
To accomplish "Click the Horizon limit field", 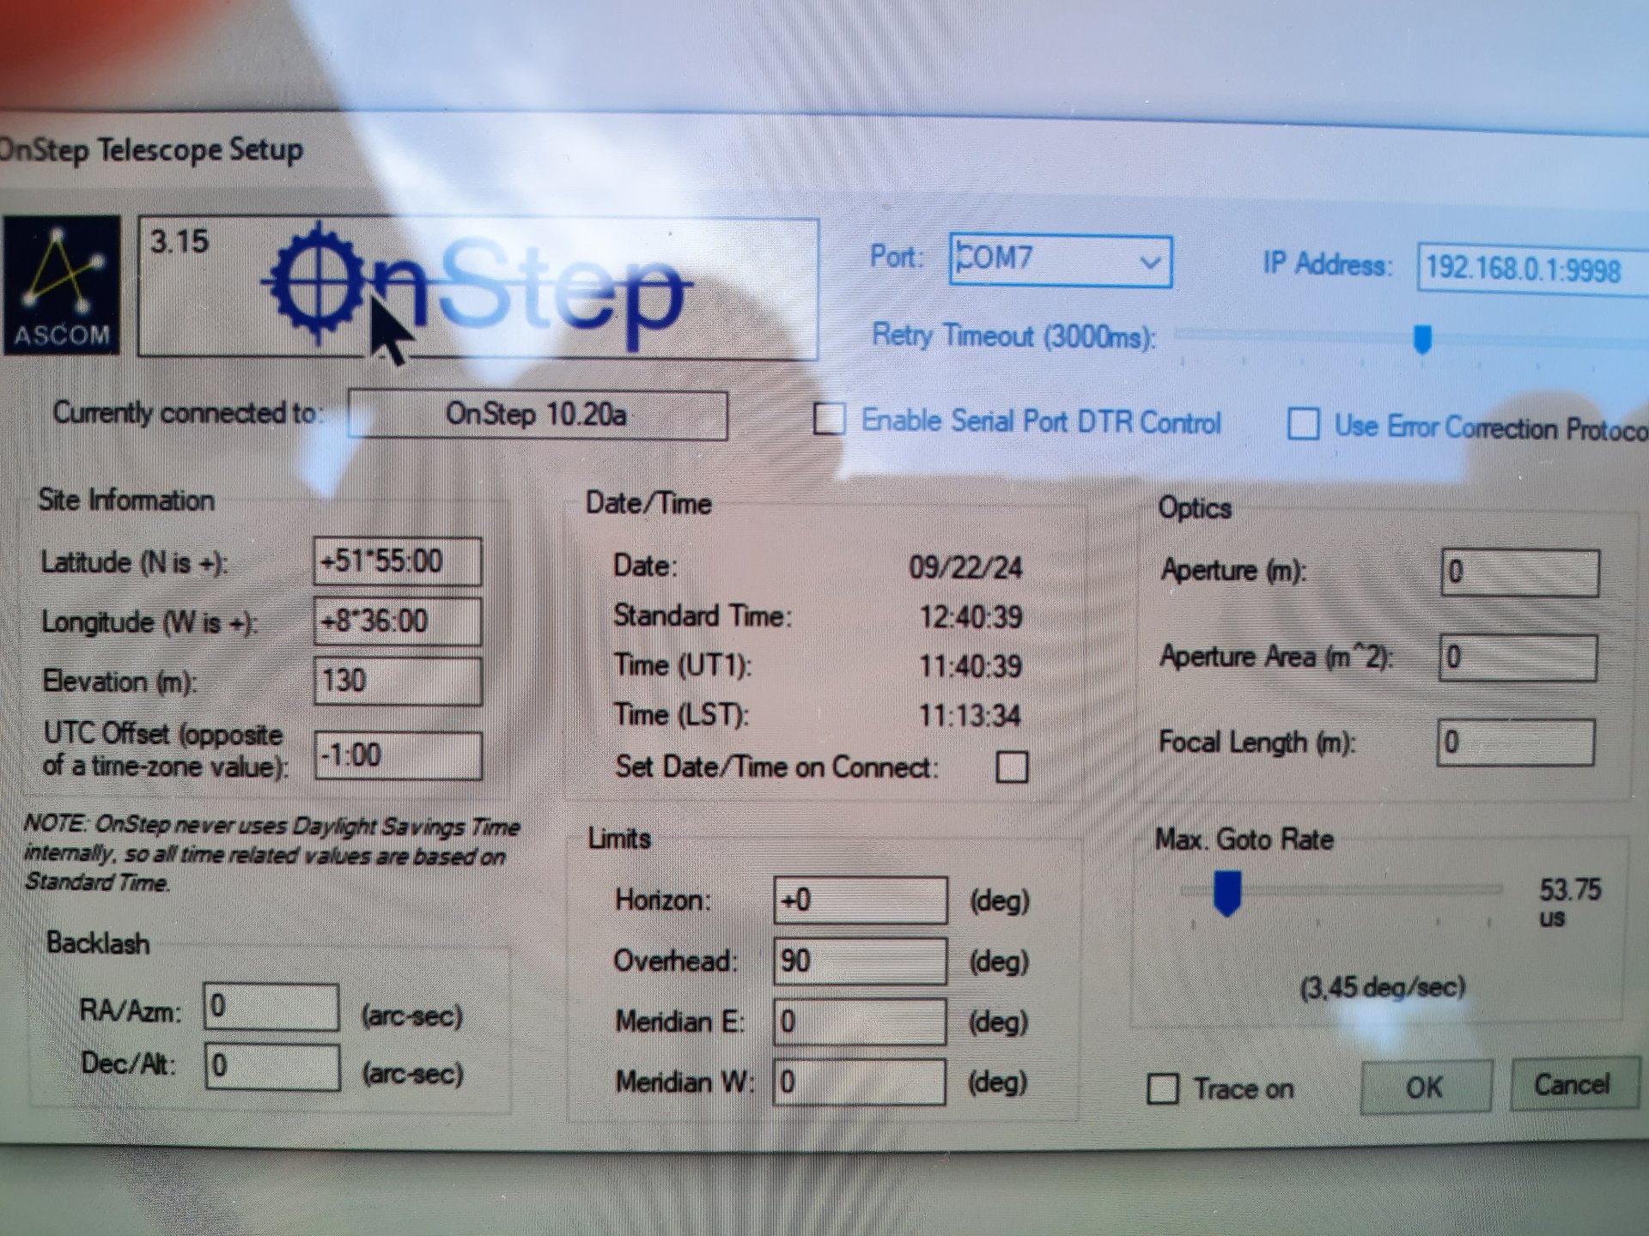I will [861, 900].
